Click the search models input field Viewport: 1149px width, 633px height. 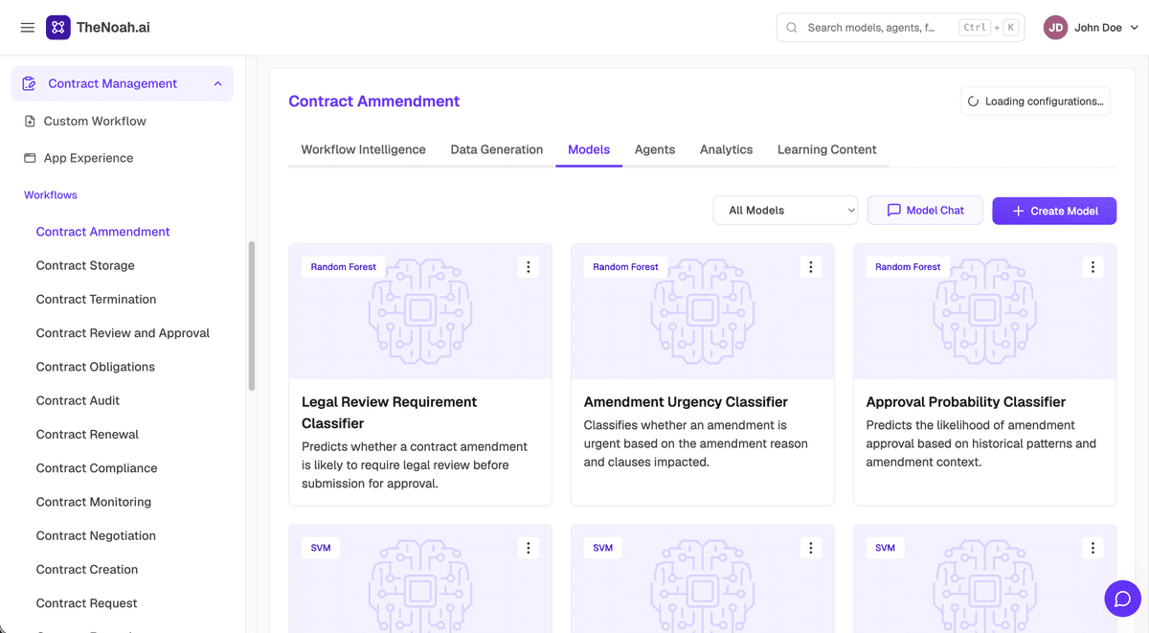(901, 28)
